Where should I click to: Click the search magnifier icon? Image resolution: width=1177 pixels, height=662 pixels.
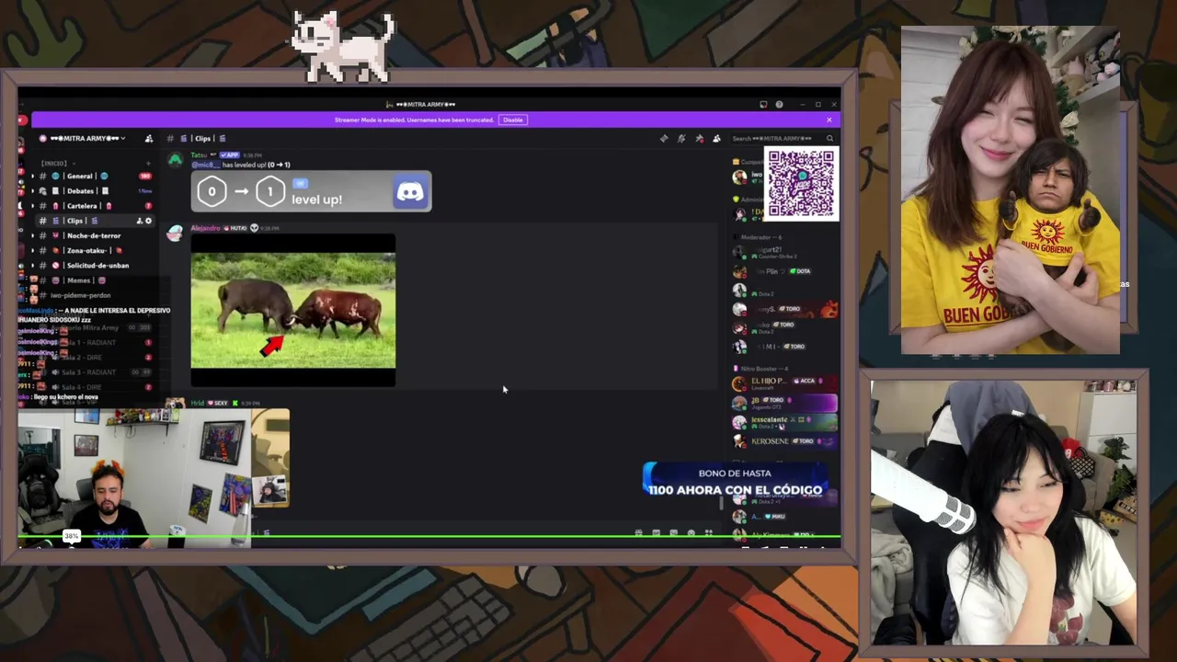829,138
